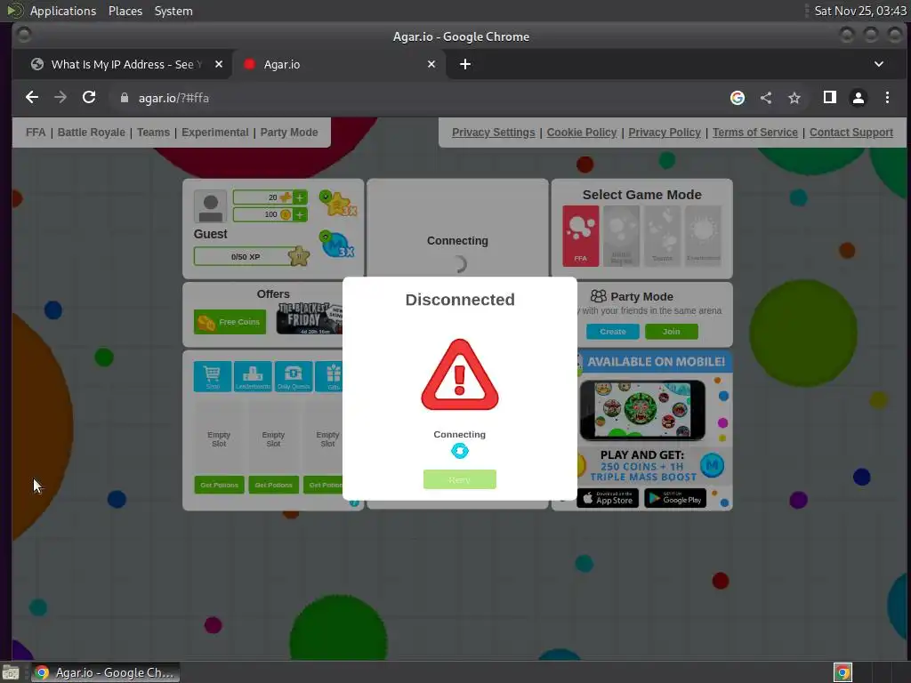Open Contact Support link

pyautogui.click(x=851, y=133)
